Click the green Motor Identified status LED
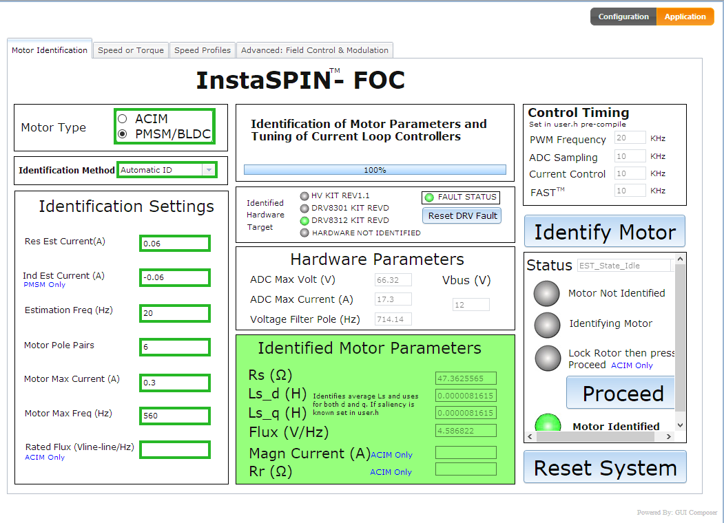 [548, 422]
